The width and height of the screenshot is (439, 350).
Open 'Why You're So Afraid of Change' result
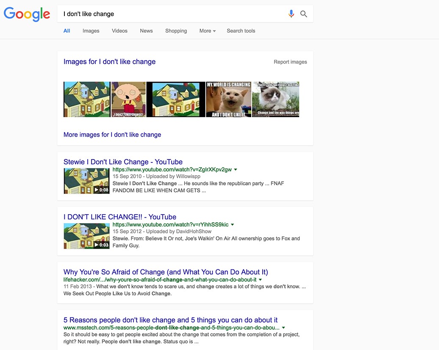pos(166,272)
